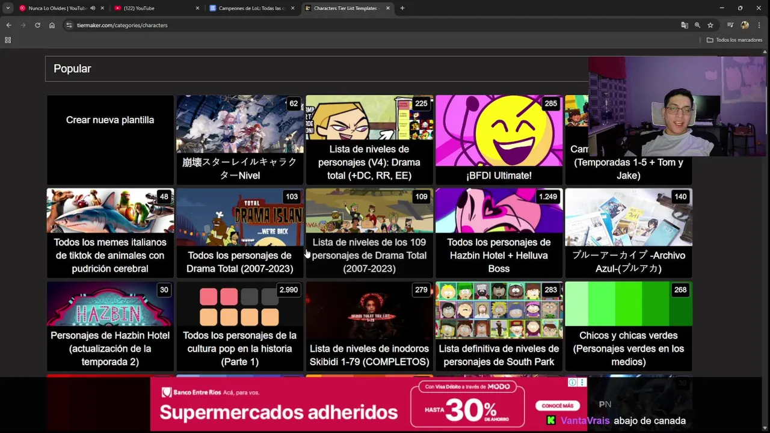This screenshot has height=433, width=770.
Task: View site information icon in address bar
Action: pos(69,25)
